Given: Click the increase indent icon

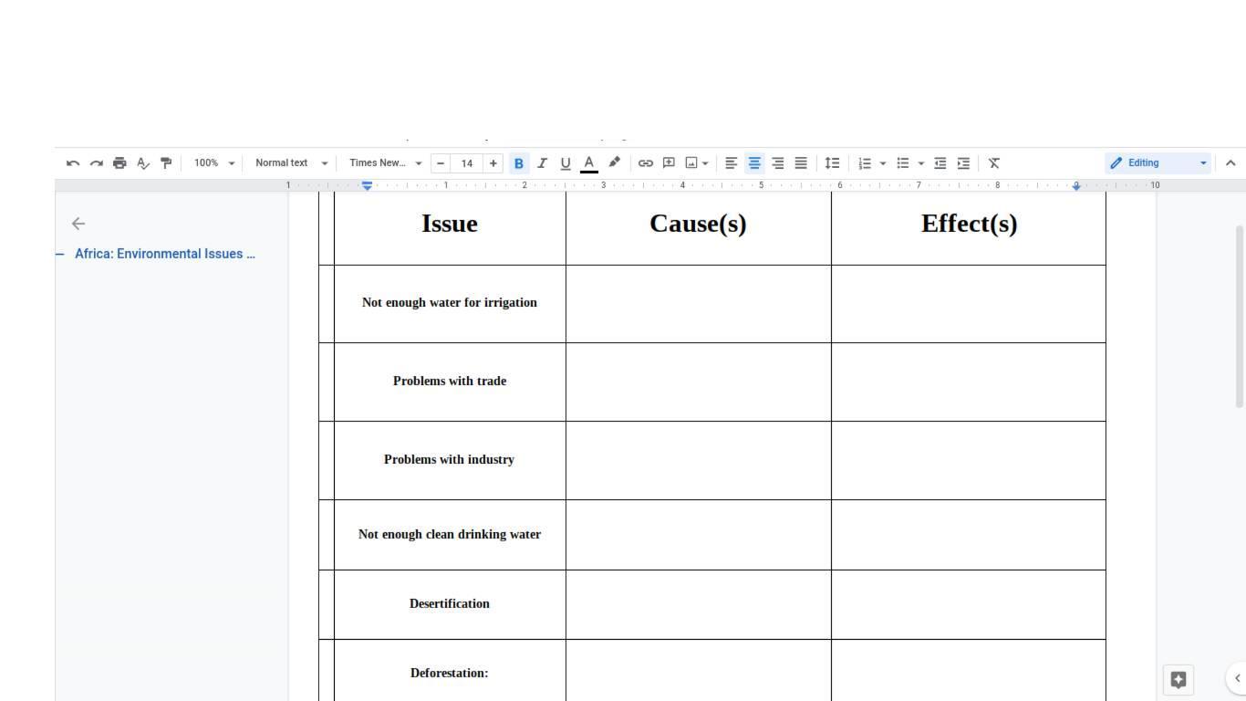Looking at the screenshot, I should click(963, 163).
